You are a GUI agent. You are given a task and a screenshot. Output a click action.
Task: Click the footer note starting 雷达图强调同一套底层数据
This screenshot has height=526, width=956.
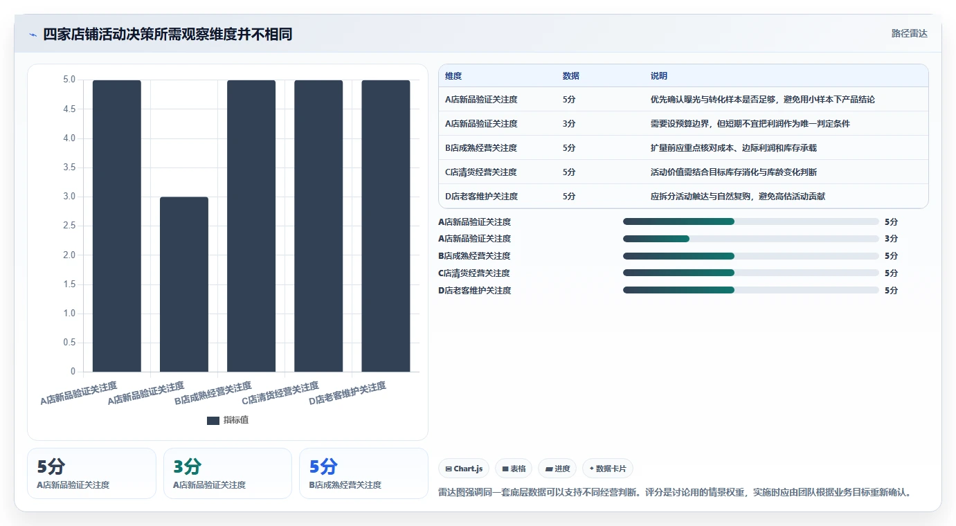click(x=676, y=493)
